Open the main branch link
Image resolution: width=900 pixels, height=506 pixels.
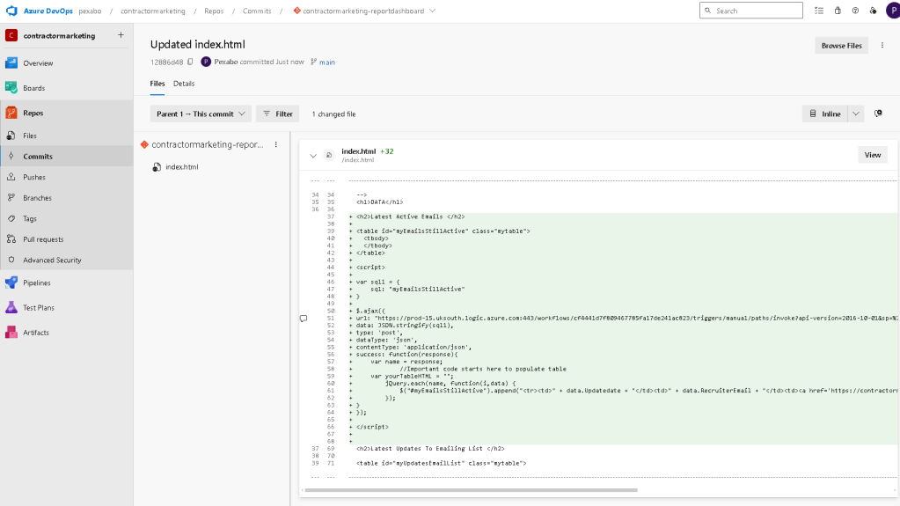(326, 62)
